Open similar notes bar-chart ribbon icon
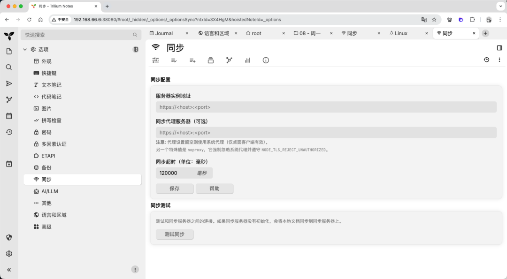The image size is (507, 279). pyautogui.click(x=247, y=60)
